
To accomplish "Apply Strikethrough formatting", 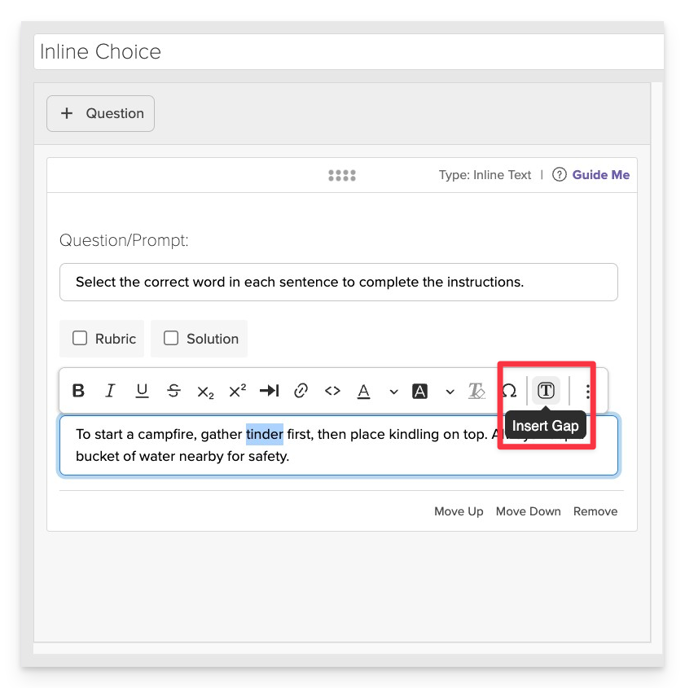I will [173, 390].
